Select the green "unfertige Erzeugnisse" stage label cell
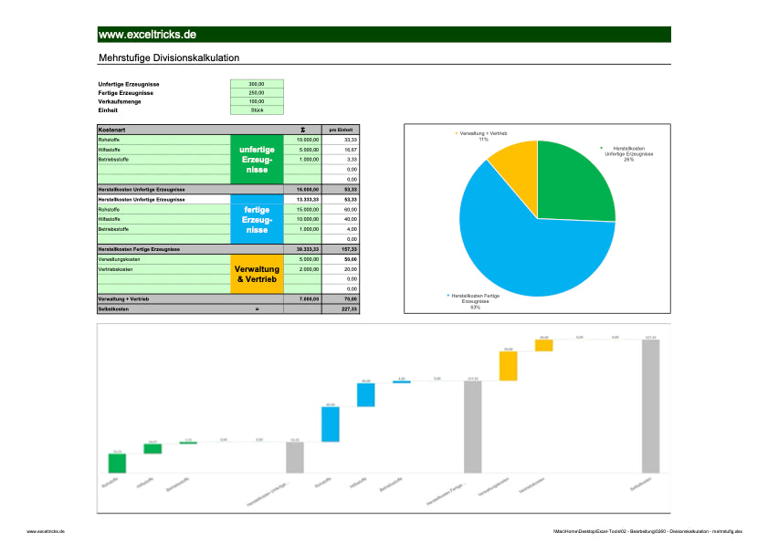This screenshot has height=543, width=768. pyautogui.click(x=258, y=161)
